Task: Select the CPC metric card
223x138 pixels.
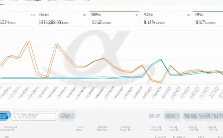Action: [208, 19]
